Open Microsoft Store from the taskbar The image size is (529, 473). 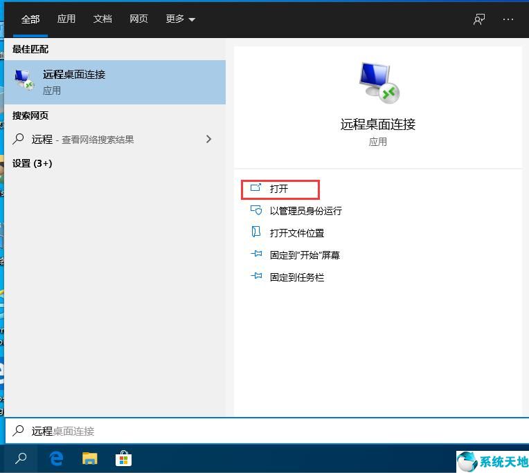[x=123, y=458]
